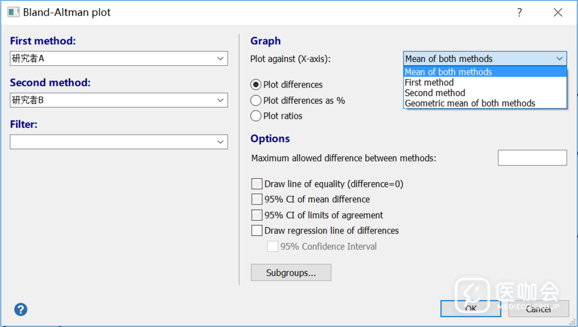This screenshot has width=578, height=327.
Task: Open the Second method dropdown
Action: [220, 100]
